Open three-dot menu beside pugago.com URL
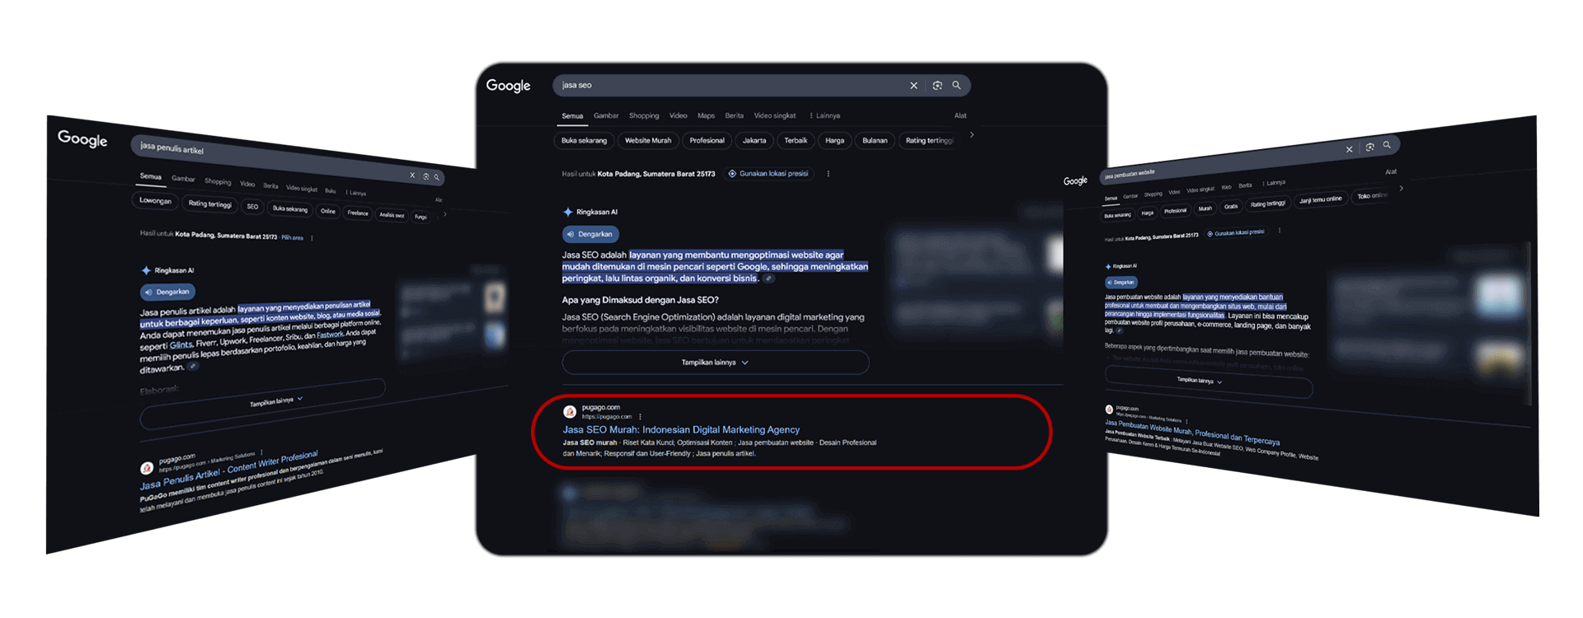This screenshot has width=1583, height=618. [640, 417]
